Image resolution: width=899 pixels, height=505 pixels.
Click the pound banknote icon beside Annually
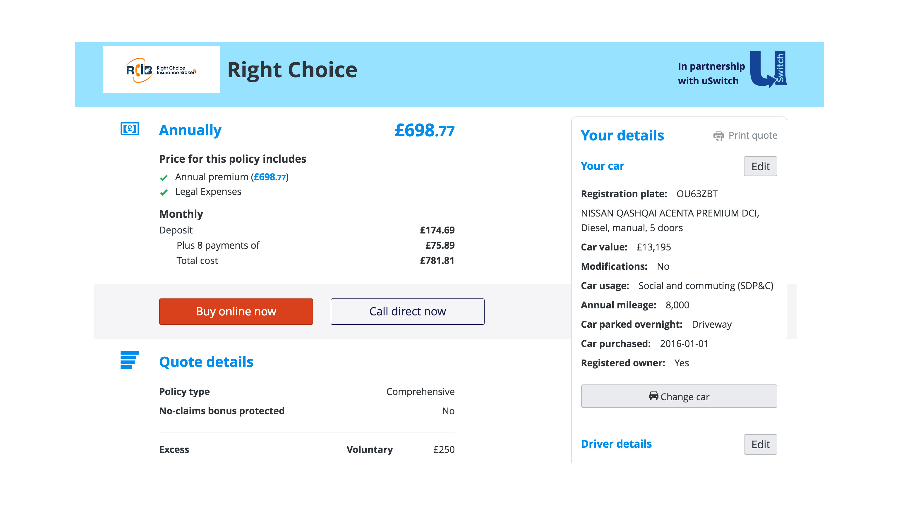coord(130,128)
